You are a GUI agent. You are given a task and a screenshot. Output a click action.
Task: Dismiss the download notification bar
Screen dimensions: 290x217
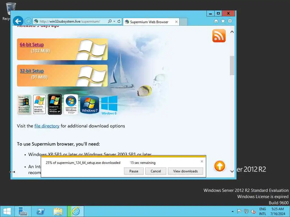[202, 161]
